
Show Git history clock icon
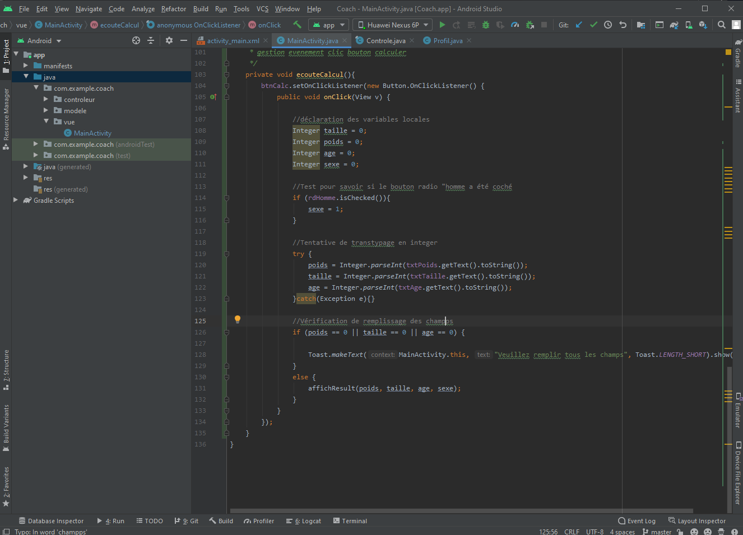tap(608, 25)
